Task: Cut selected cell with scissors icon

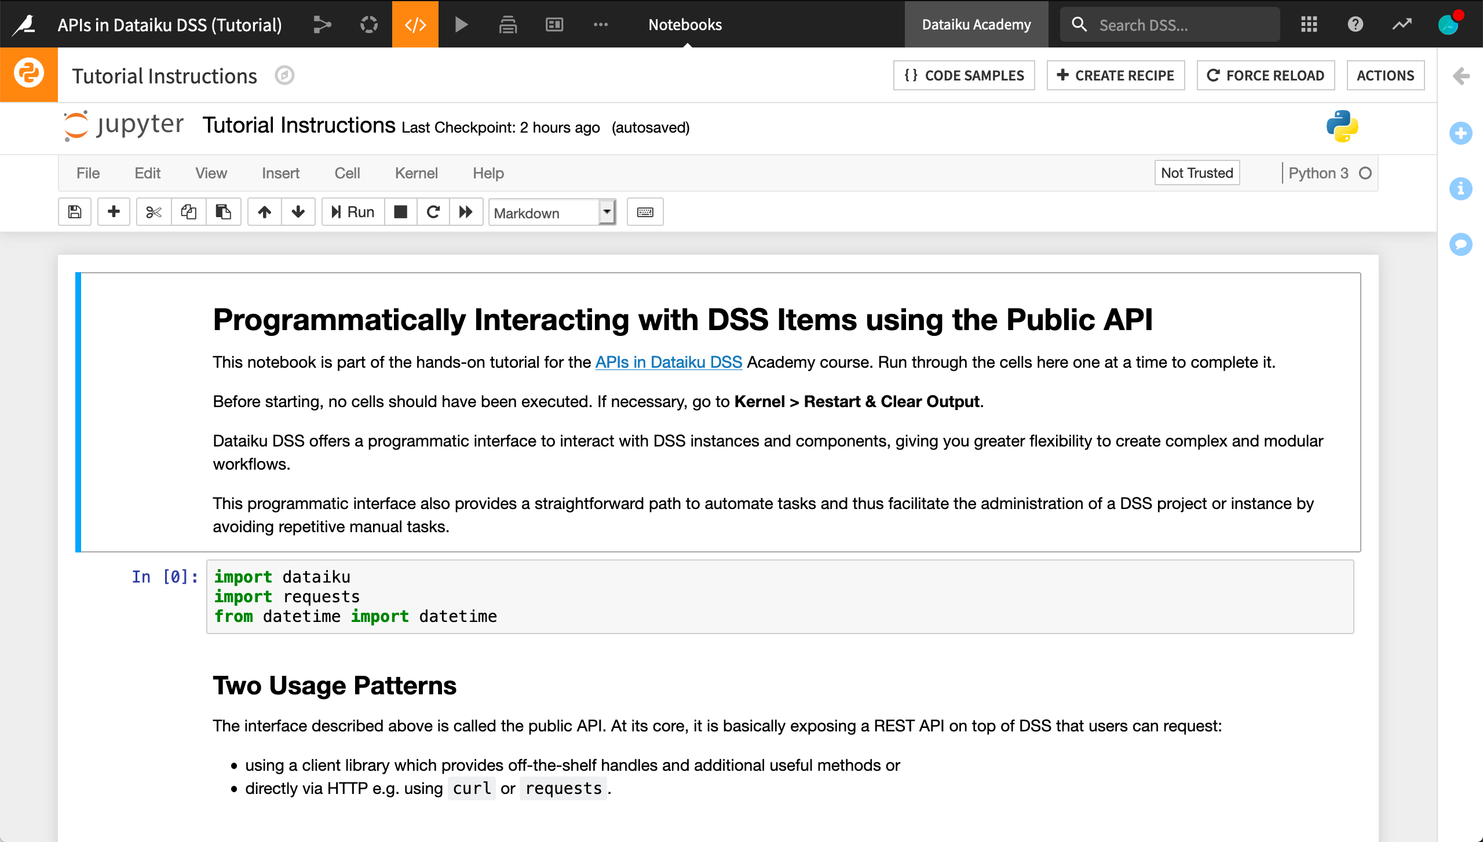Action: (x=154, y=212)
